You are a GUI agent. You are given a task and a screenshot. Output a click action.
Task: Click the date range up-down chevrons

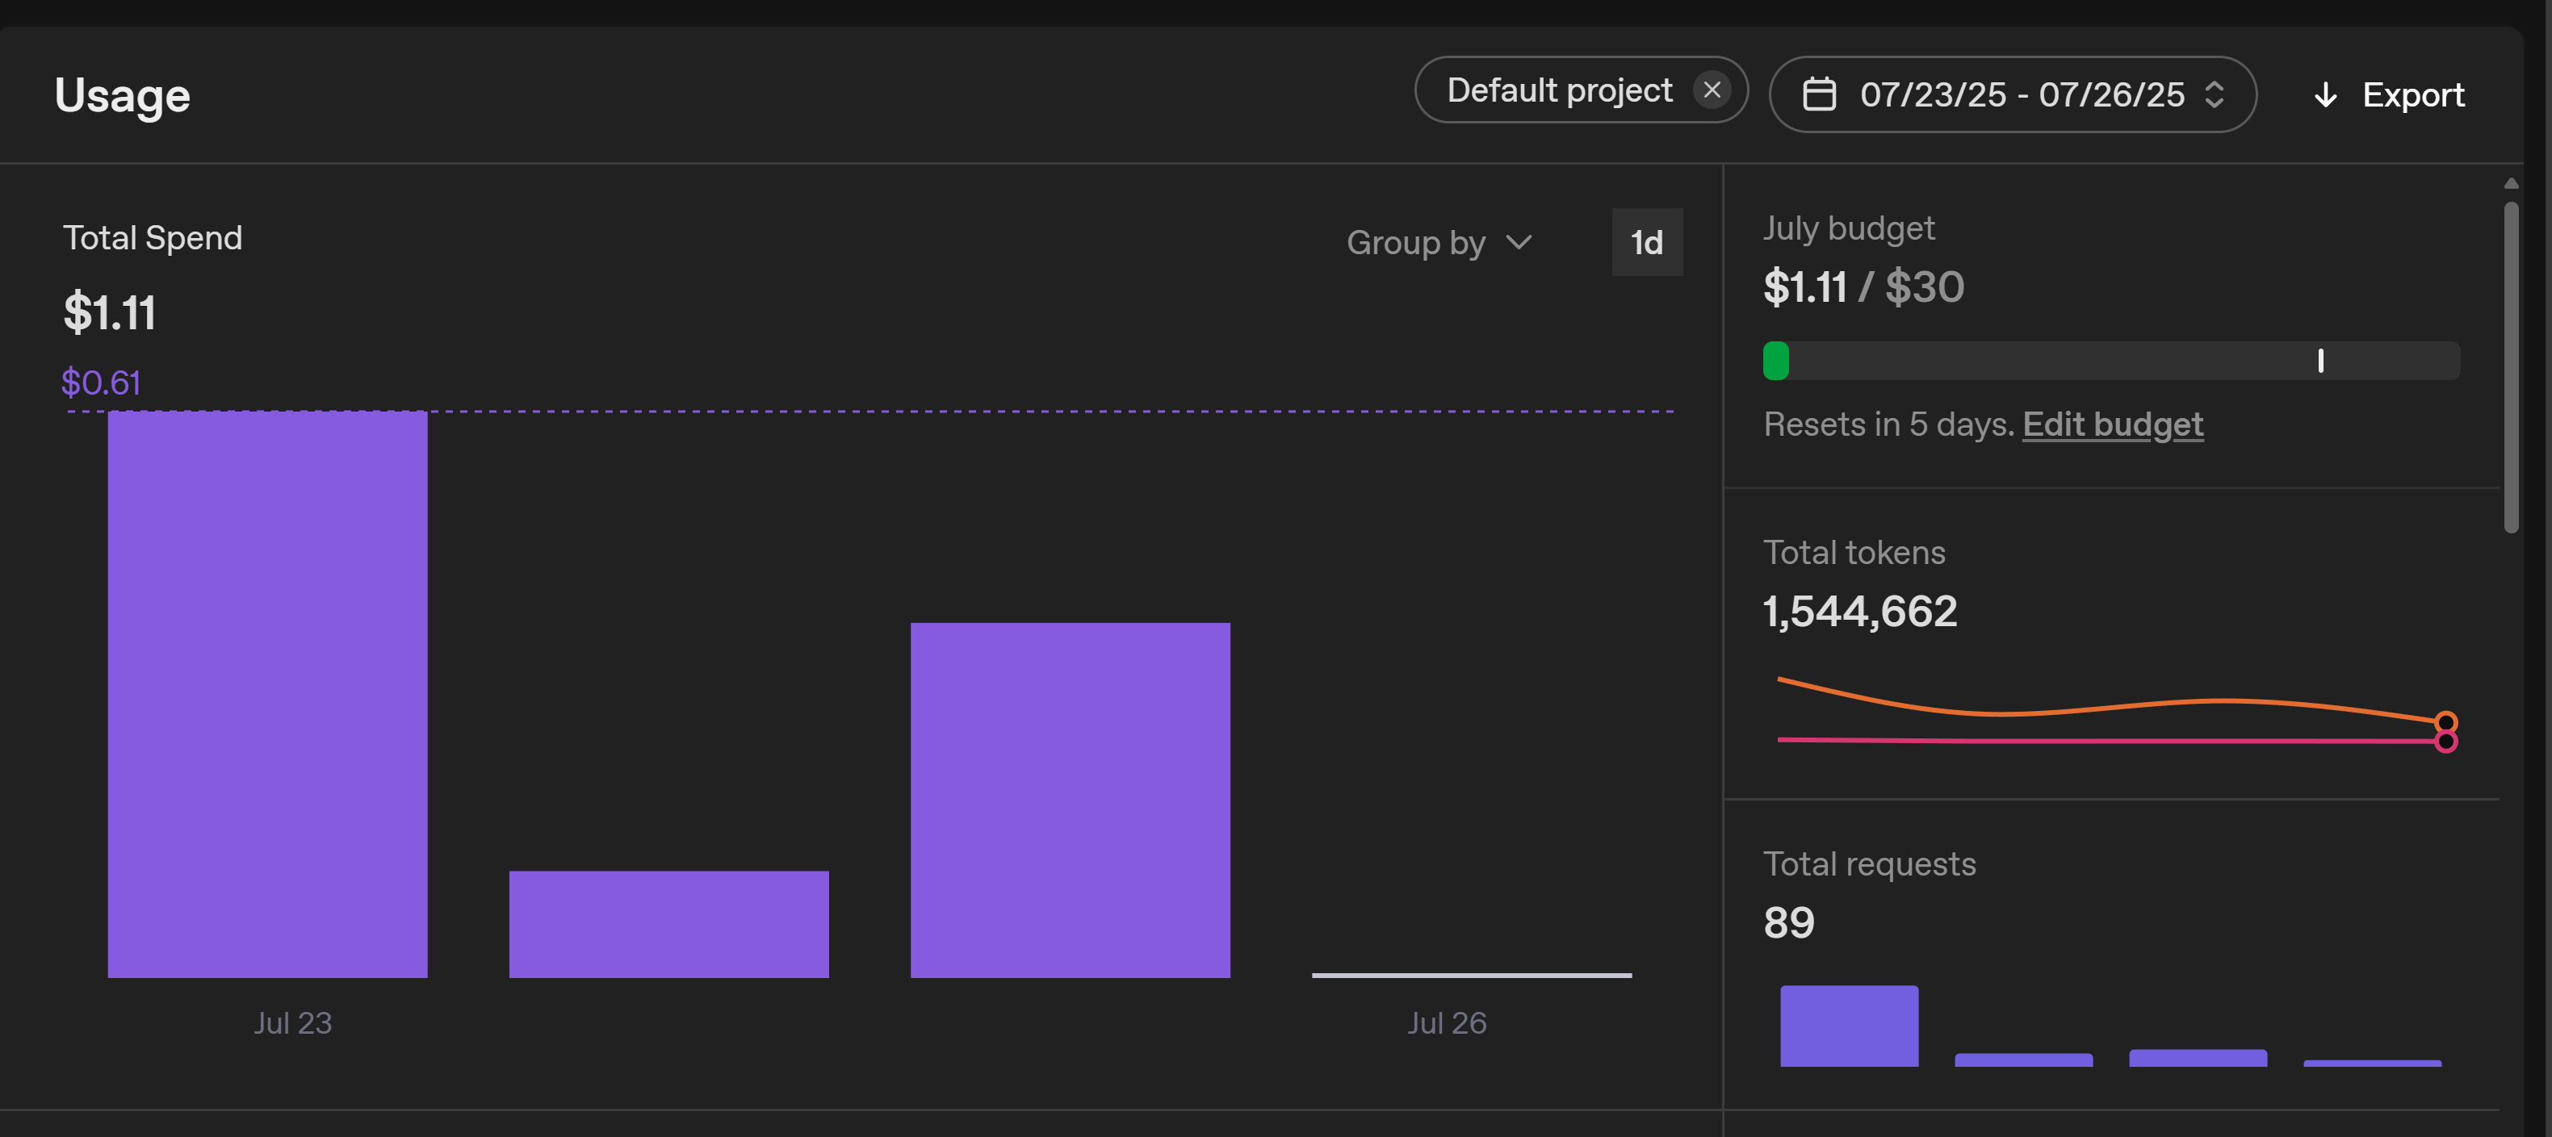tap(2215, 94)
